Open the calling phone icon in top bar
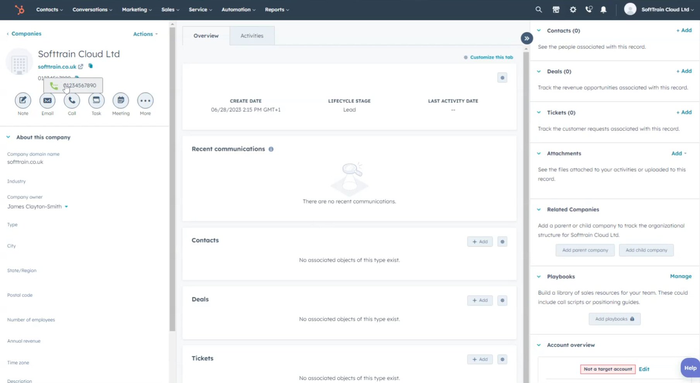The height and width of the screenshot is (383, 700). (x=589, y=9)
